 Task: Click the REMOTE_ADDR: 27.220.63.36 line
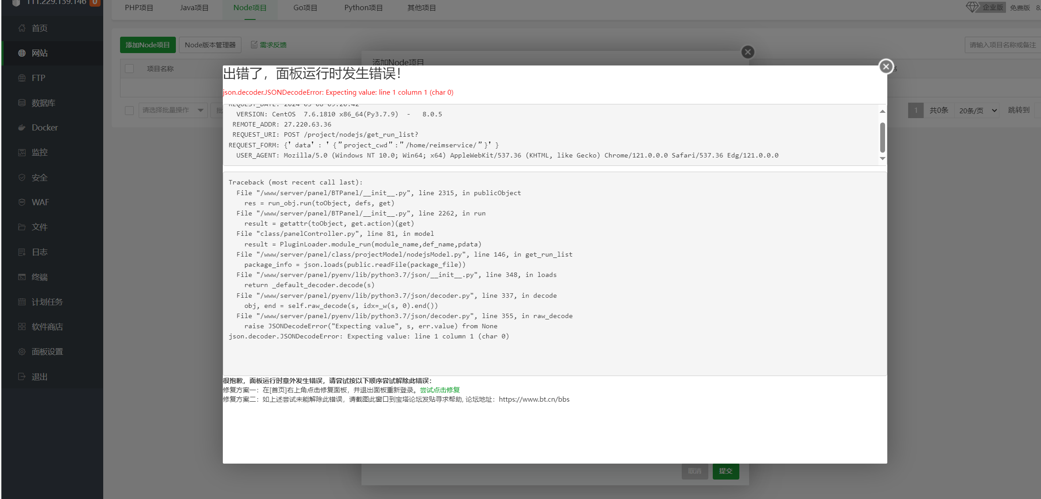point(282,124)
